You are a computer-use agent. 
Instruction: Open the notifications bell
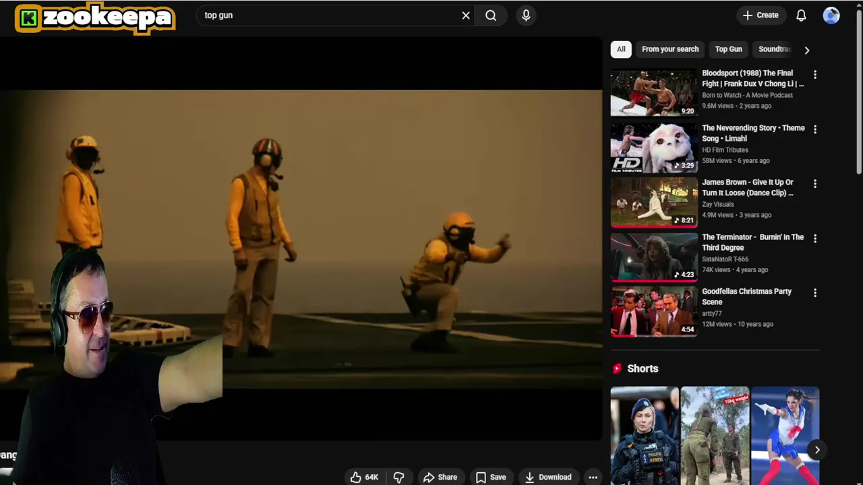coord(801,15)
